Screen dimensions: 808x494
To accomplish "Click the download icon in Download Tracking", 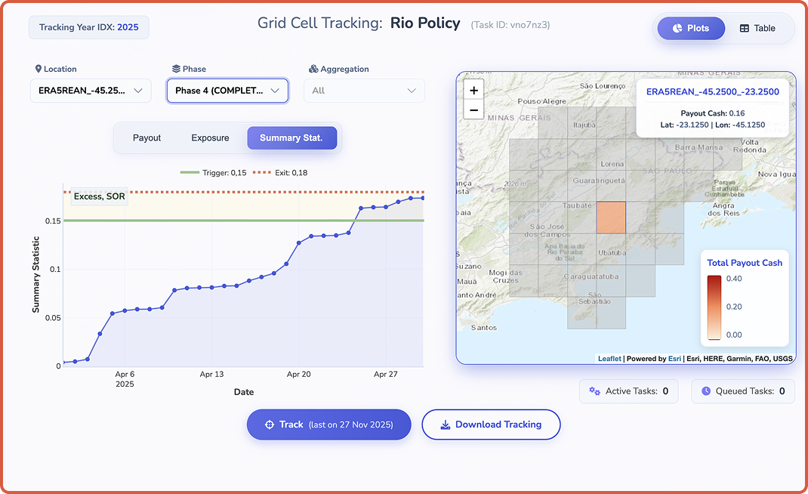I will pyautogui.click(x=446, y=425).
